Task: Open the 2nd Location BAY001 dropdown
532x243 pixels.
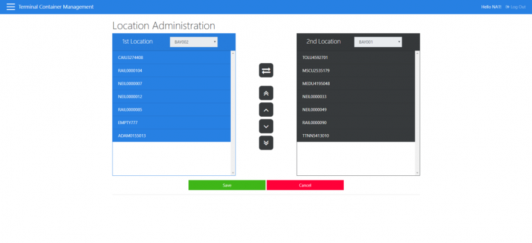Action: click(x=378, y=42)
